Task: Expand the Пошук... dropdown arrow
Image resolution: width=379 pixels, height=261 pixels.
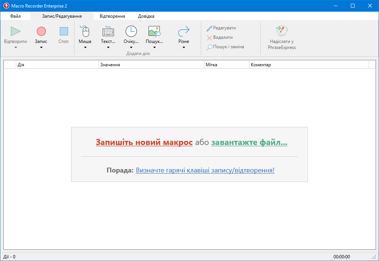Action: pos(154,47)
